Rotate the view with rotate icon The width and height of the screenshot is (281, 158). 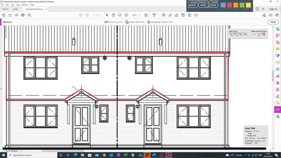(196, 15)
